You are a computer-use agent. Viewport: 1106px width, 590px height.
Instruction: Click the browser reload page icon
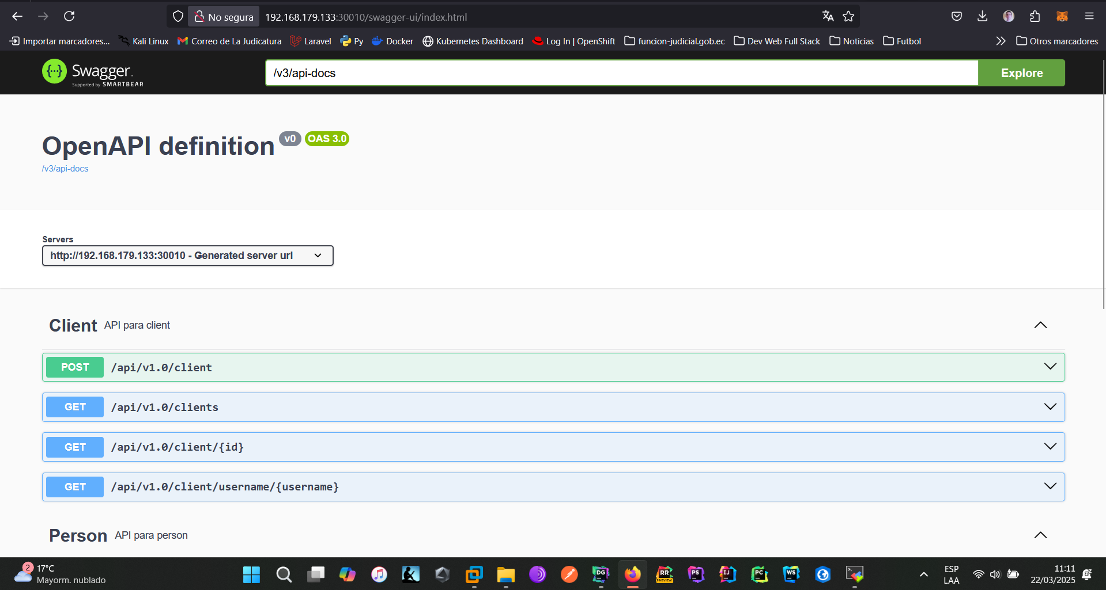click(x=69, y=16)
